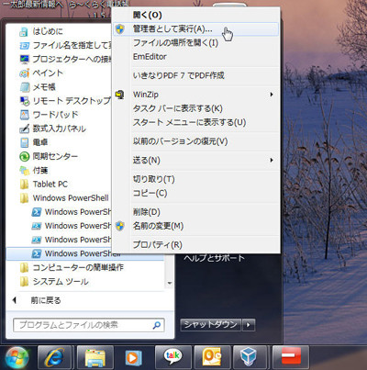The image size is (367, 370).
Task: Click the プロジェクターへの接続 monitor icon
Action: click(x=24, y=59)
